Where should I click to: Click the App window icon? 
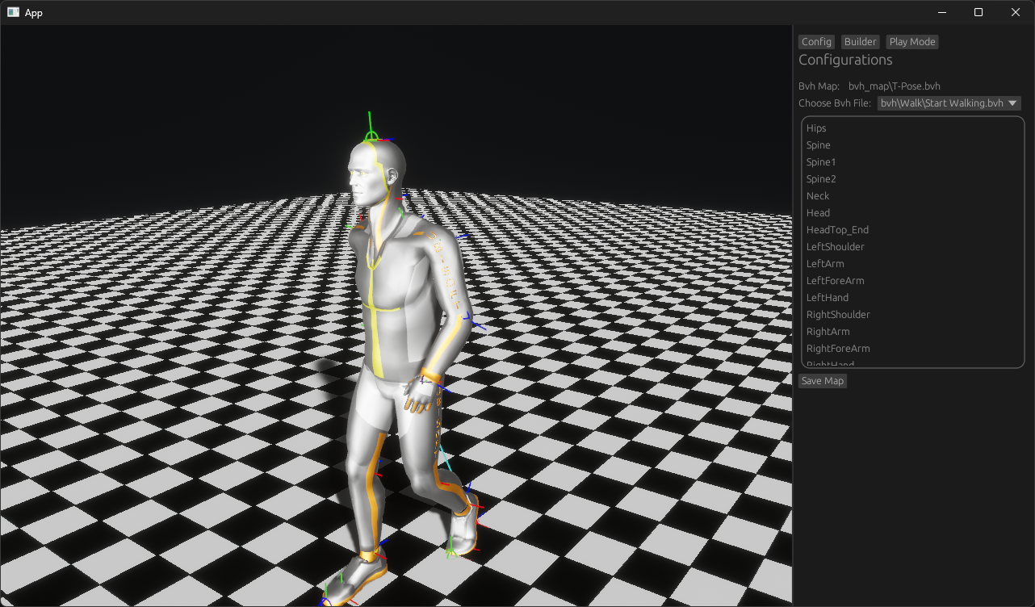tap(13, 12)
